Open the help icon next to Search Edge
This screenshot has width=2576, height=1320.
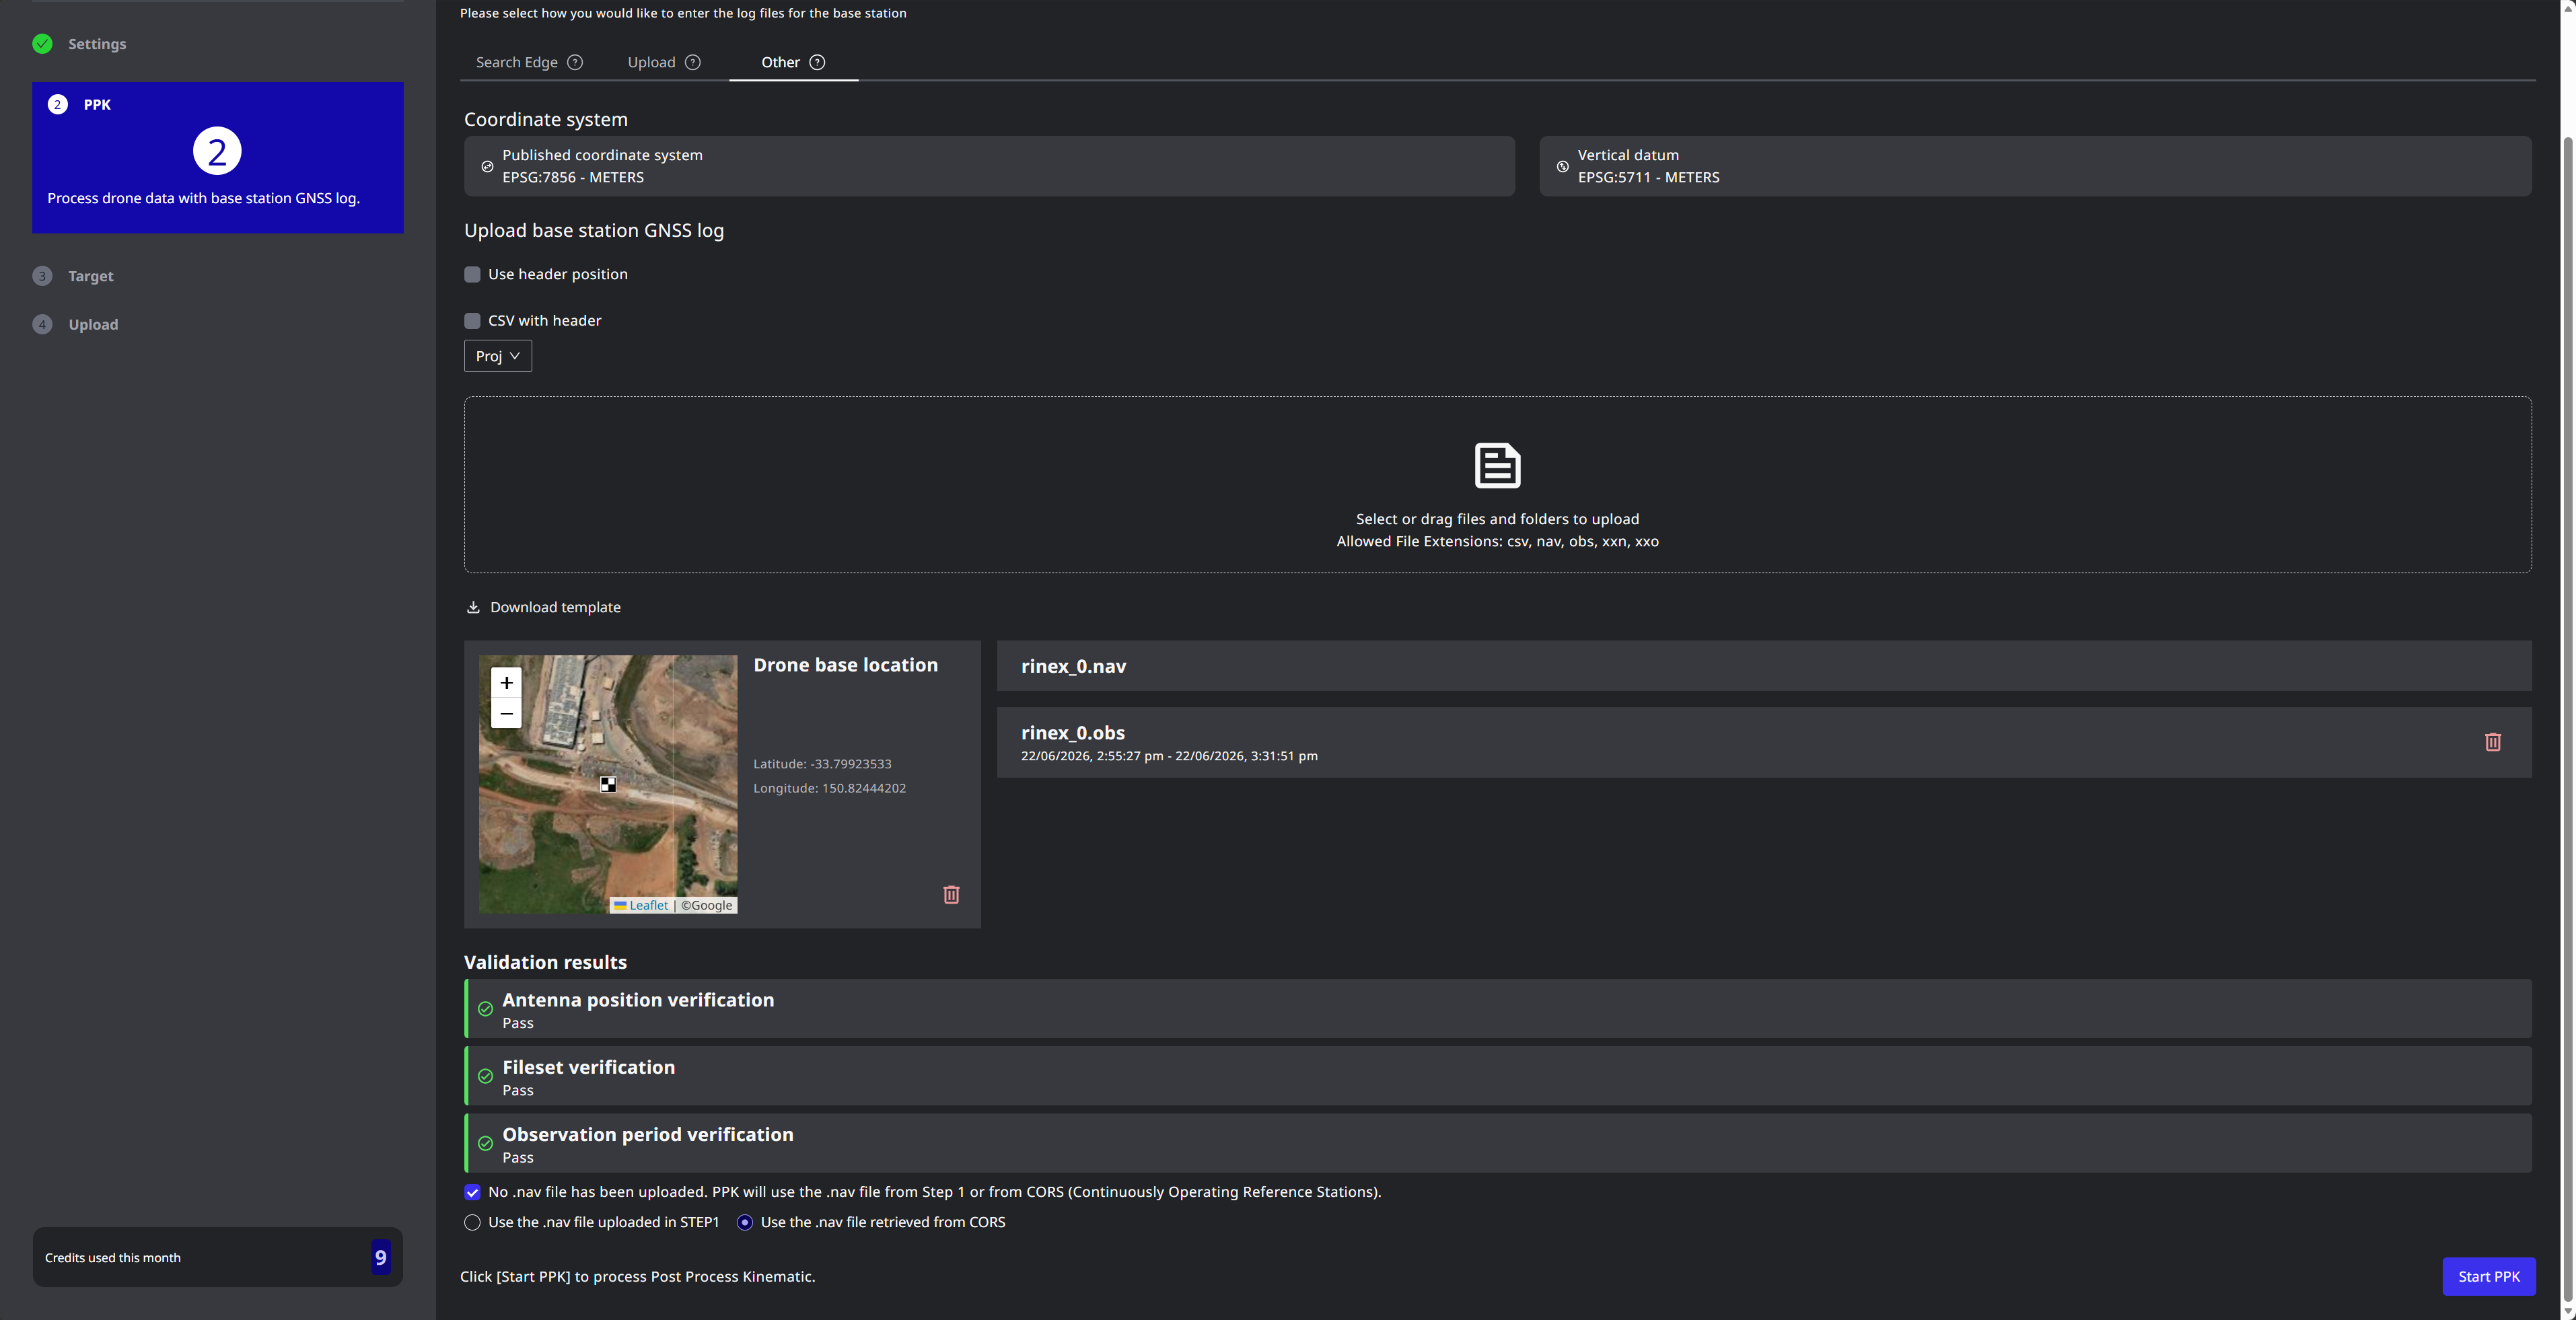(575, 62)
